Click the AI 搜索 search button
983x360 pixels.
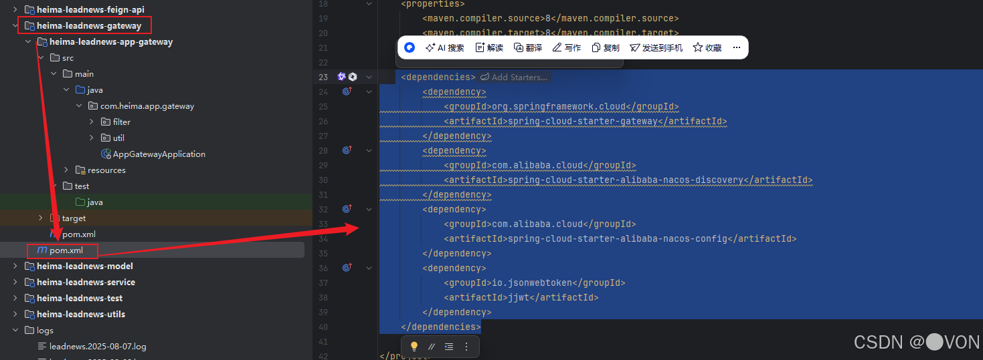[445, 47]
